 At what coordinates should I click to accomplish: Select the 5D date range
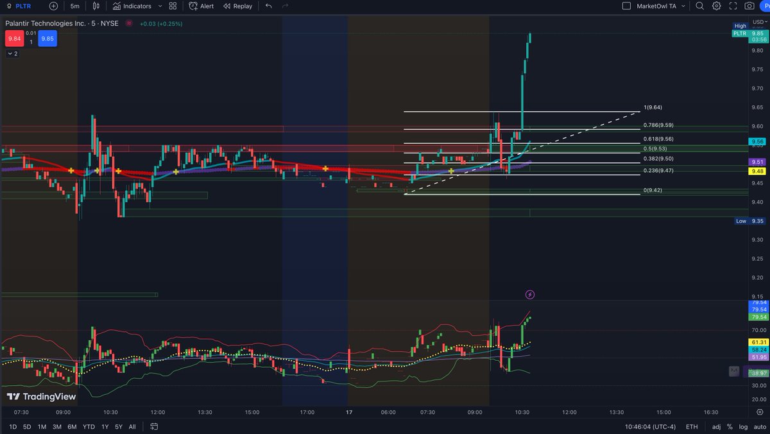(27, 427)
